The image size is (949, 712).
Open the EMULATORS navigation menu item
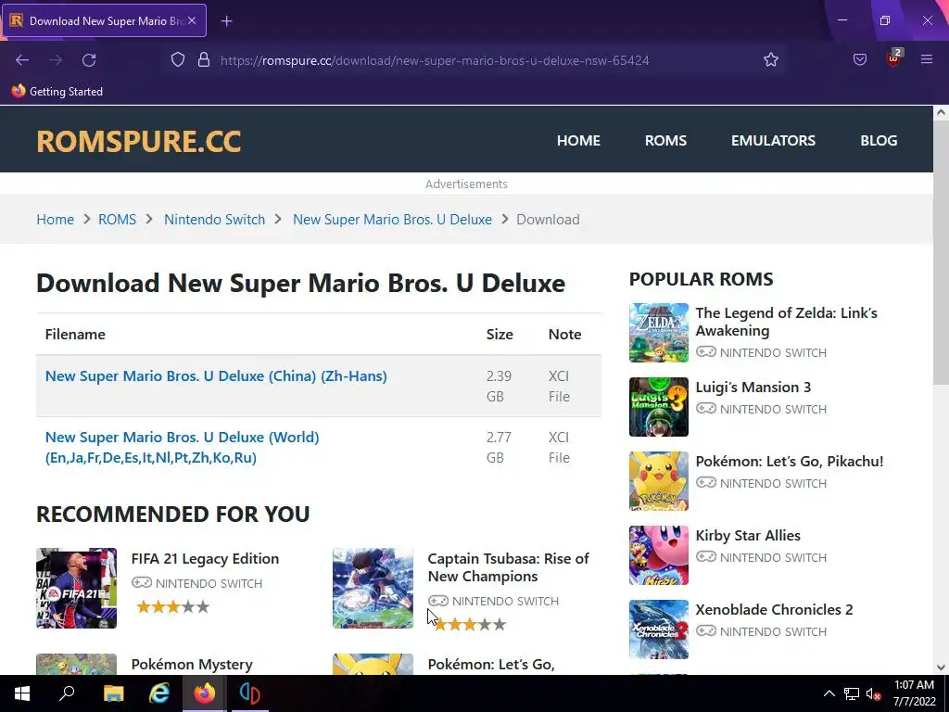point(773,141)
